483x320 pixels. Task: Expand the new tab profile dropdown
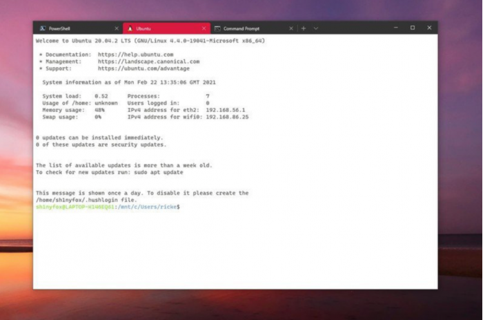click(316, 28)
